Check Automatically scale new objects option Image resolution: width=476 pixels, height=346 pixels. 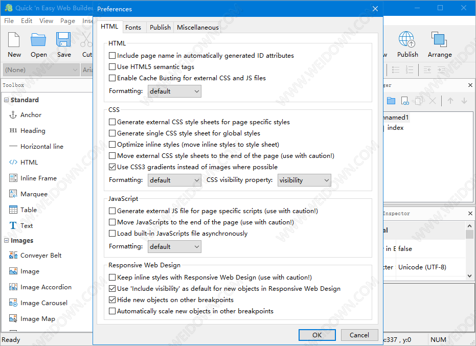[x=112, y=311]
